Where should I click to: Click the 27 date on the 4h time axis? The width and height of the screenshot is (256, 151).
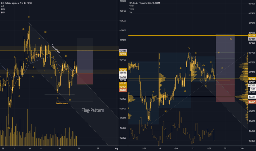(98, 149)
